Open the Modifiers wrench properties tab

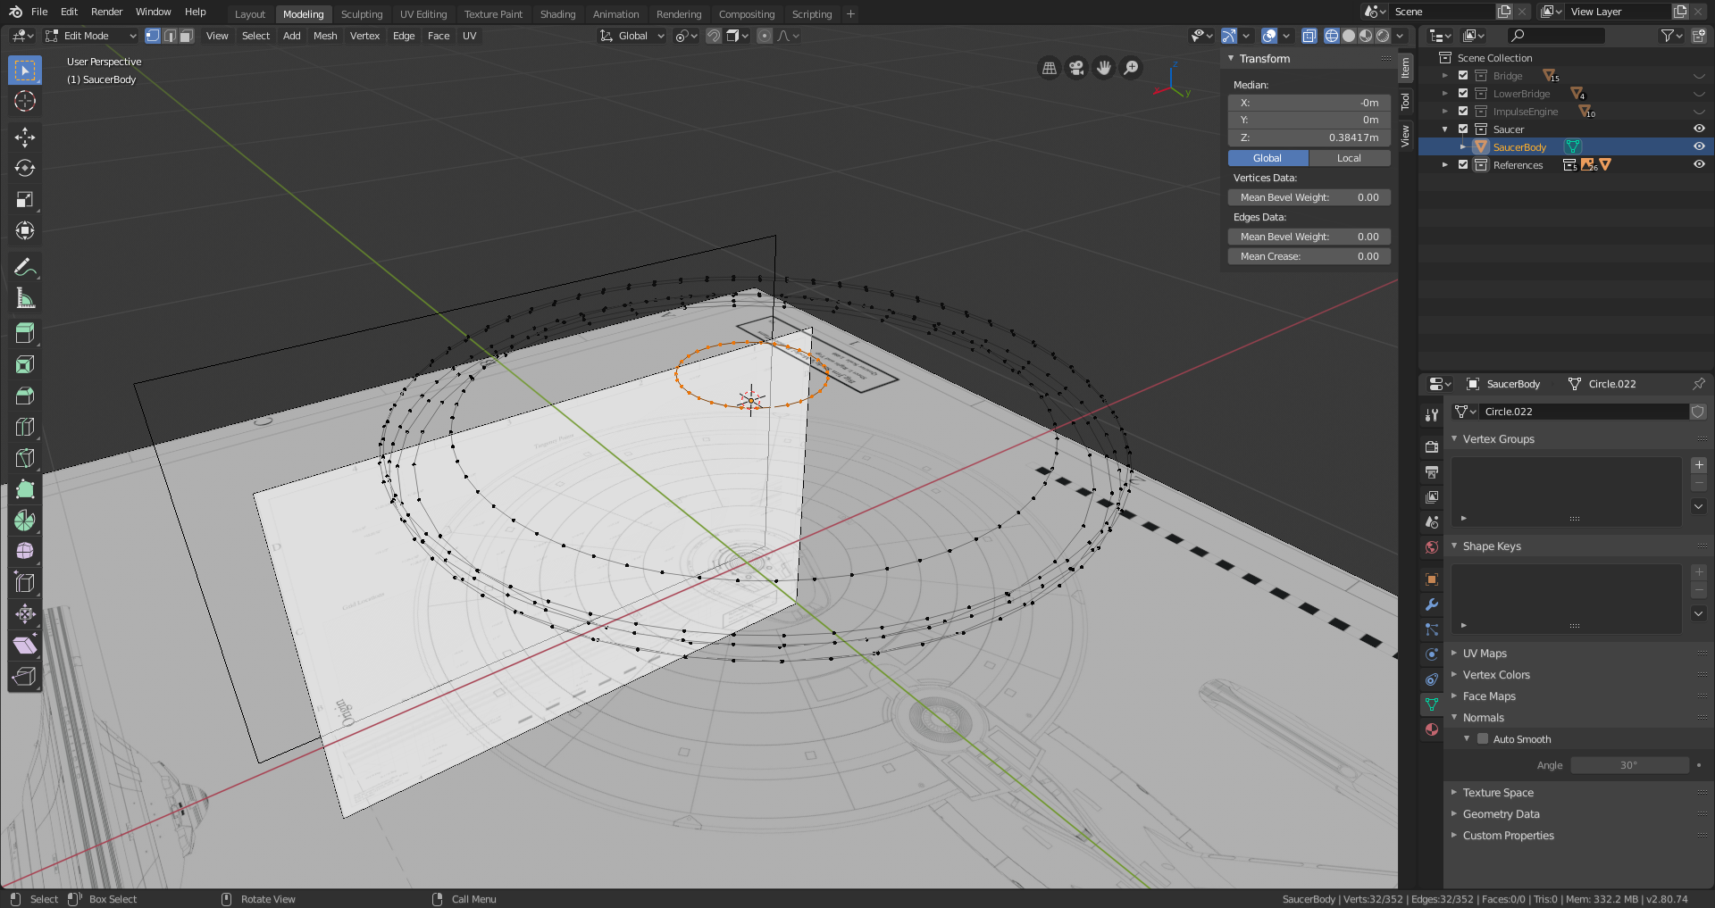(x=1432, y=604)
